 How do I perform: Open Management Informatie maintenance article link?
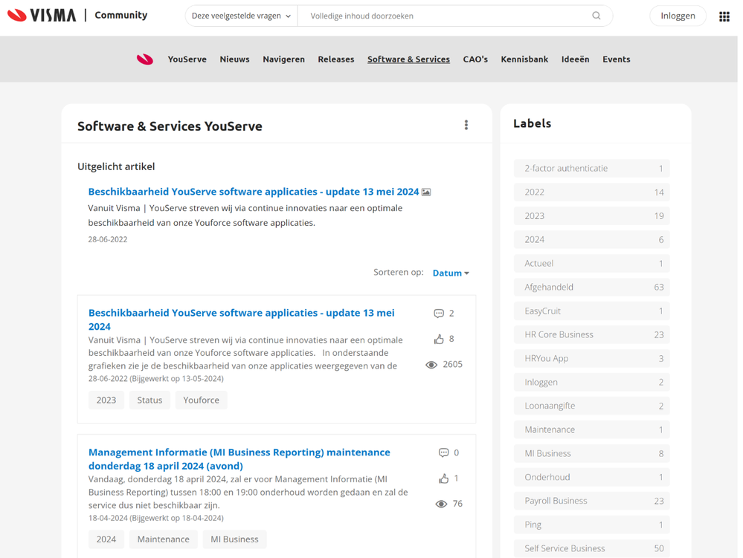pos(239,459)
